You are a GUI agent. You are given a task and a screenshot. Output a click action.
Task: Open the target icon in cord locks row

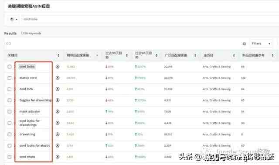click(x=58, y=67)
